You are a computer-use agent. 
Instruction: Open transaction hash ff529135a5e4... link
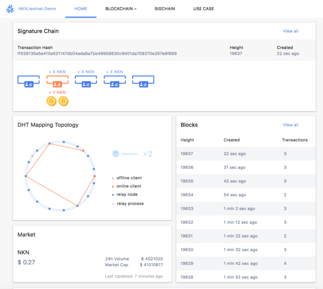pos(97,54)
